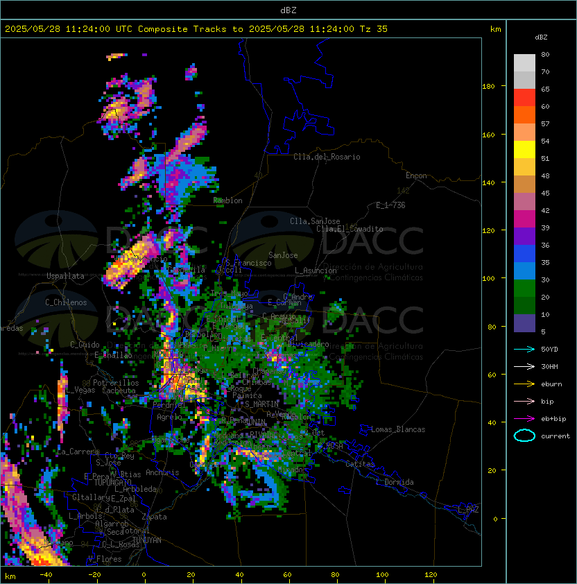This screenshot has width=577, height=584.
Task: Click the '160' tick on vertical km axis
Action: coord(488,135)
